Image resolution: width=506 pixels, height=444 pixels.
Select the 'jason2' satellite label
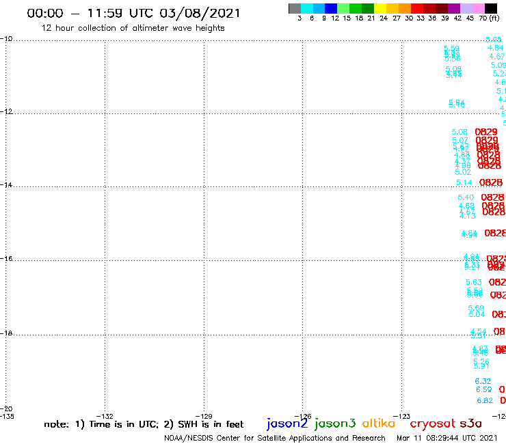point(287,424)
